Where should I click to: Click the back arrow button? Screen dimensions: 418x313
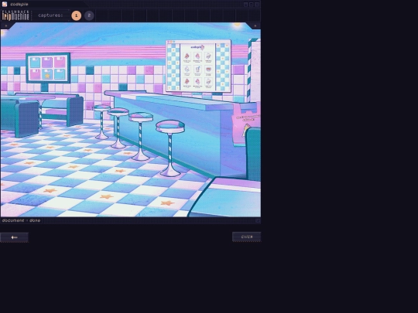point(14,237)
